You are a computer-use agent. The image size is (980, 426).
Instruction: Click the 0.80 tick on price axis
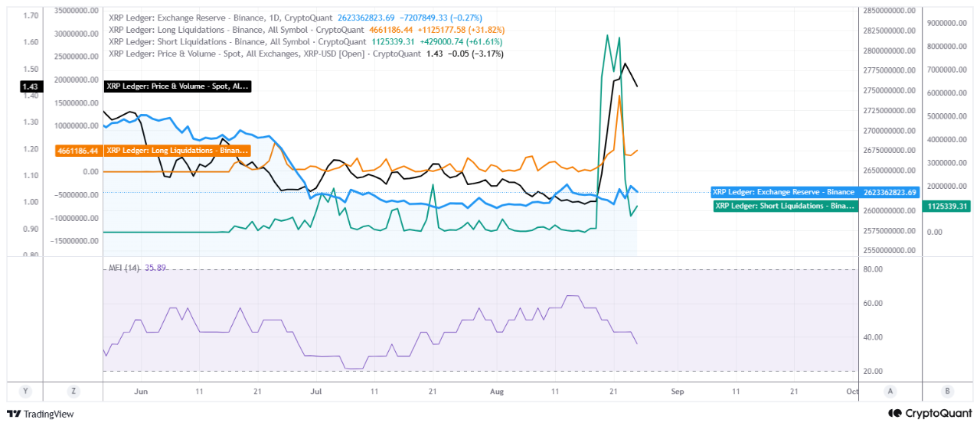click(x=31, y=255)
